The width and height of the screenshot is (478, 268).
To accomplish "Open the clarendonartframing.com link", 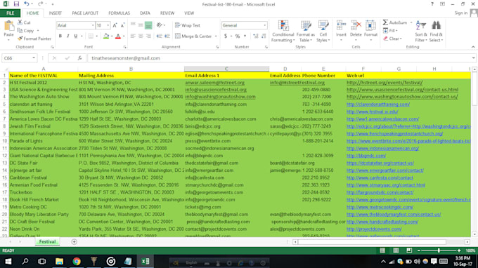I will pos(378,105).
